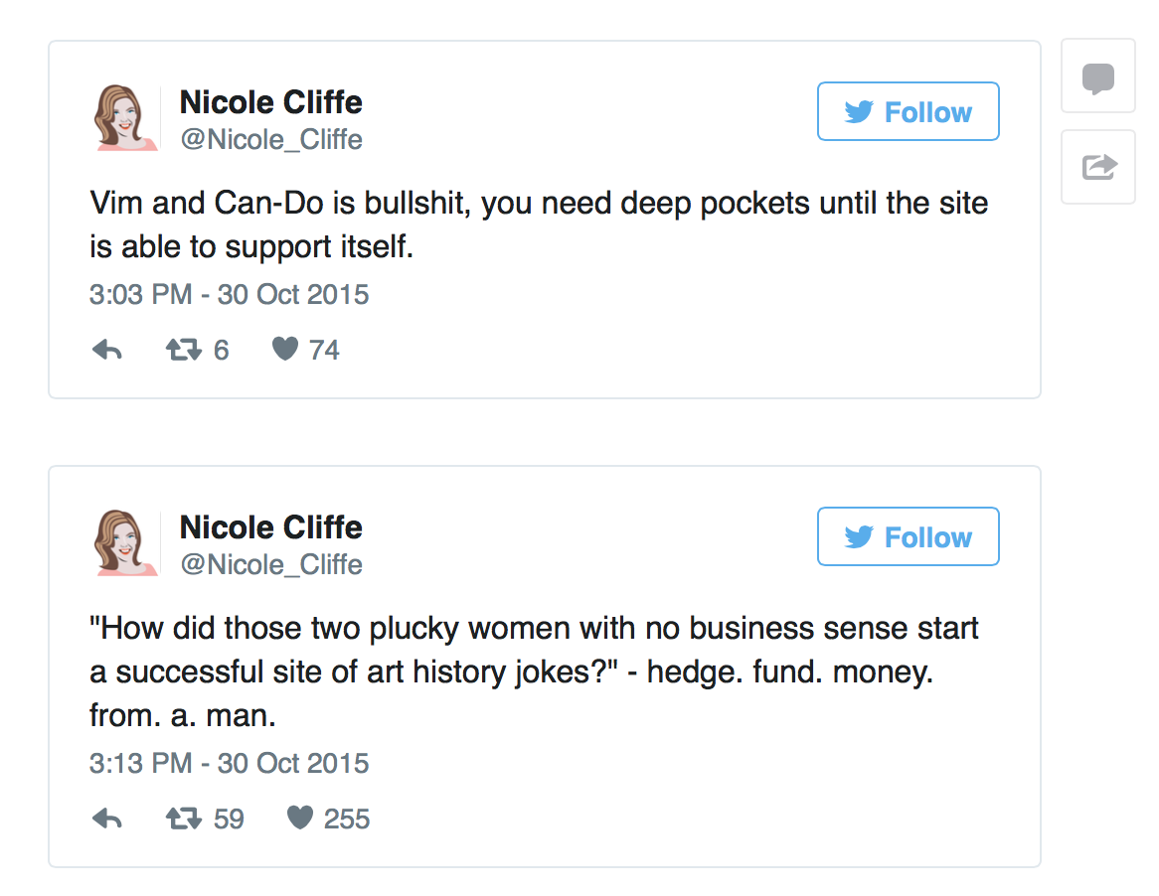Click Nicole Cliffe name in second tweet

pyautogui.click(x=270, y=526)
